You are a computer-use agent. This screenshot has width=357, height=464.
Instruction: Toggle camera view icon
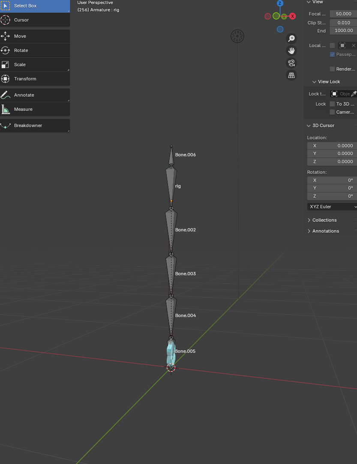coord(291,63)
